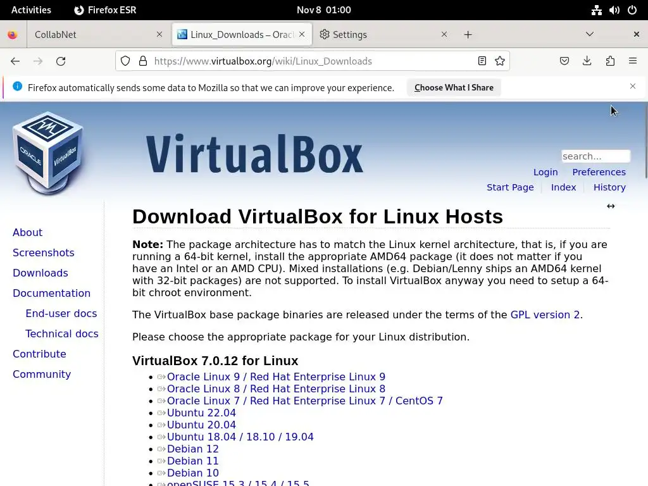Click the Choose What I Share button
Screen dimensions: 648x486
click(454, 87)
